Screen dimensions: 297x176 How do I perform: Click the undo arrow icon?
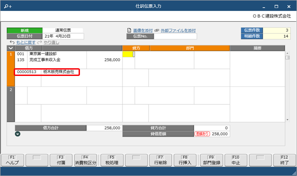12,42
